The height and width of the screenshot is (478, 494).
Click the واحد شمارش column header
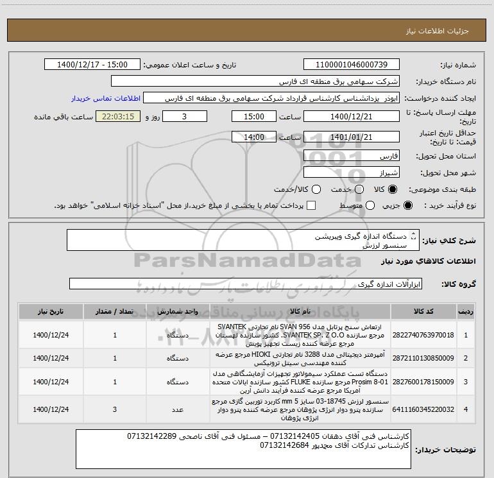tap(178, 312)
